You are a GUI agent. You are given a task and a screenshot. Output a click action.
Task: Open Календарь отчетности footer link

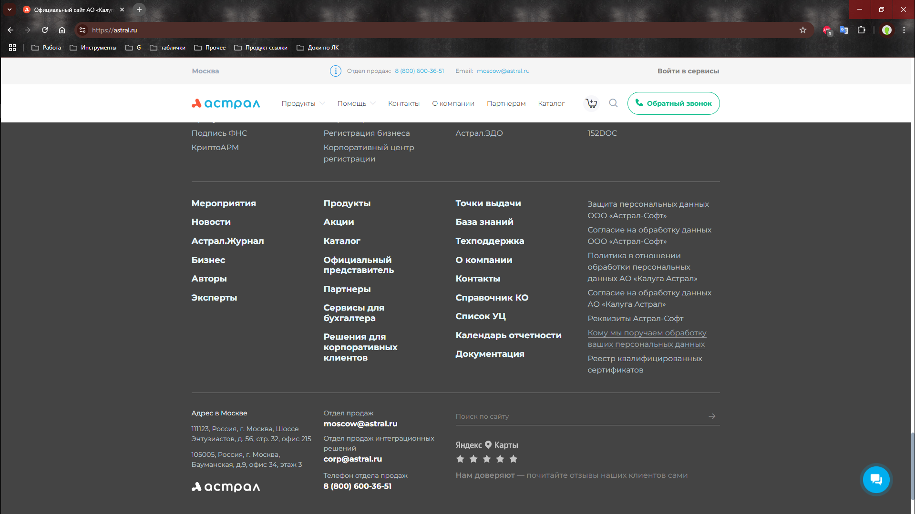click(x=508, y=335)
